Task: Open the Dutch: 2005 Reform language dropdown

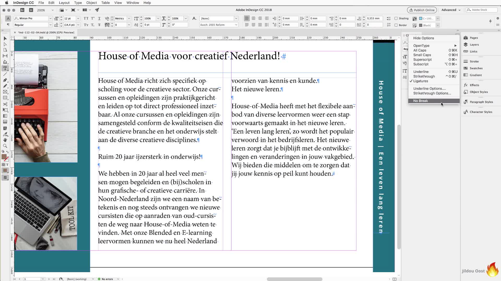Action: (236, 25)
